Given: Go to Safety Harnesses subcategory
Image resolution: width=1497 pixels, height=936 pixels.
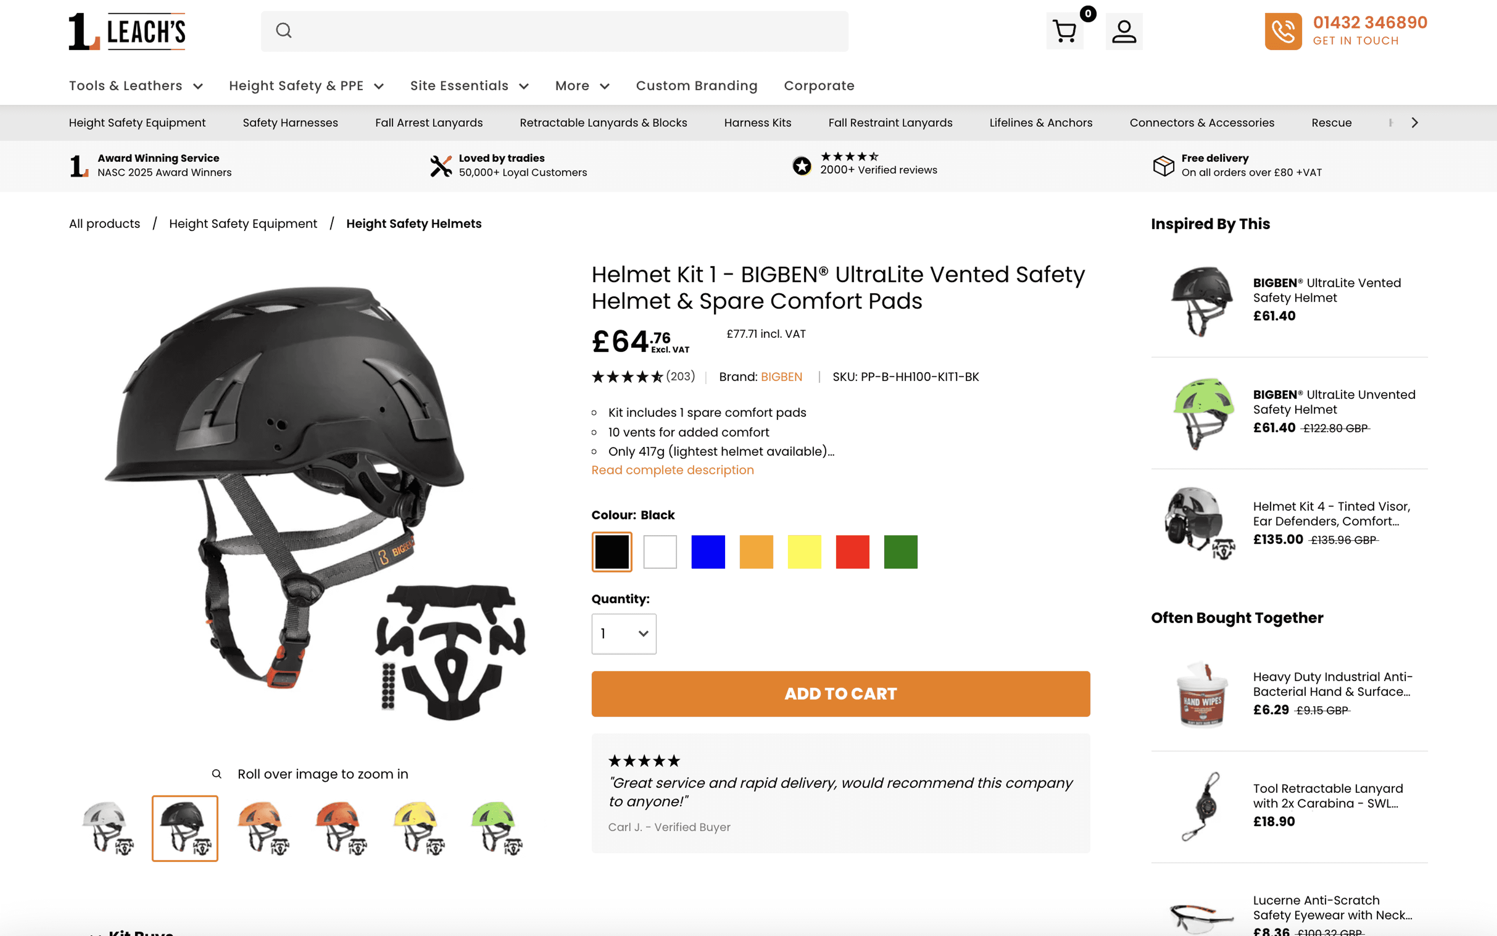Looking at the screenshot, I should pyautogui.click(x=290, y=122).
